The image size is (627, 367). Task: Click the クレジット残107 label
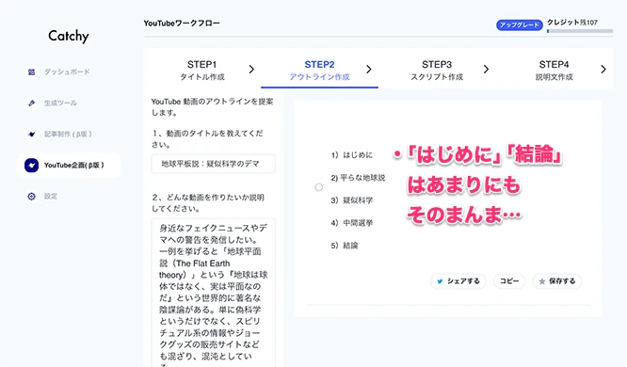pyautogui.click(x=572, y=23)
